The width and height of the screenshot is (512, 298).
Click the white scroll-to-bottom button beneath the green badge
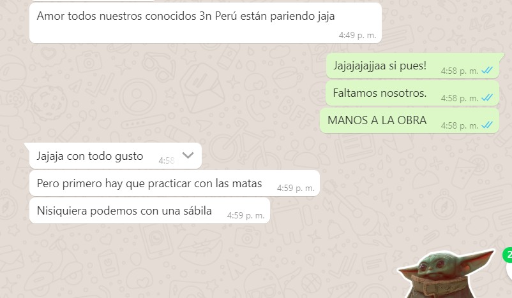(509, 271)
